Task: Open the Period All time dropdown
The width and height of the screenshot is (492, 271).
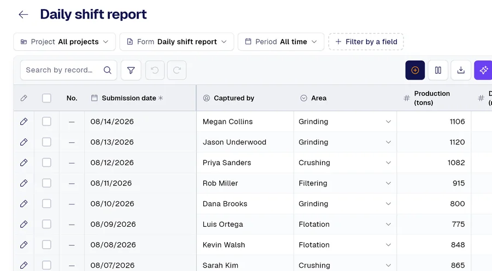Action: (281, 41)
